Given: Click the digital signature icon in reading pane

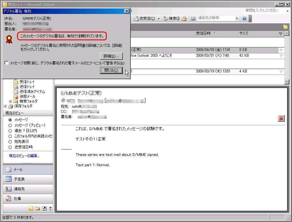Looking at the screenshot, I should [x=281, y=118].
